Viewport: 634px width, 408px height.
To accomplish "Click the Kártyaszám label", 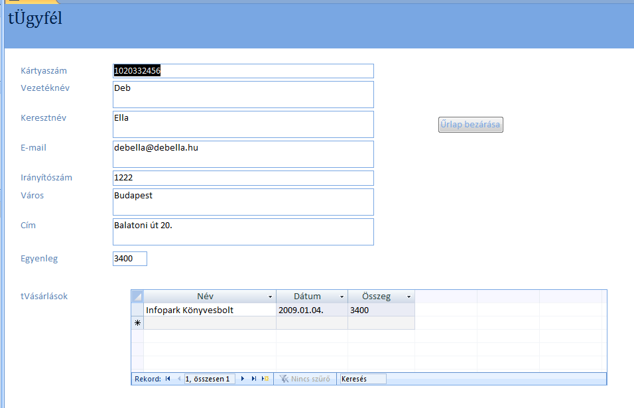I will pyautogui.click(x=44, y=71).
